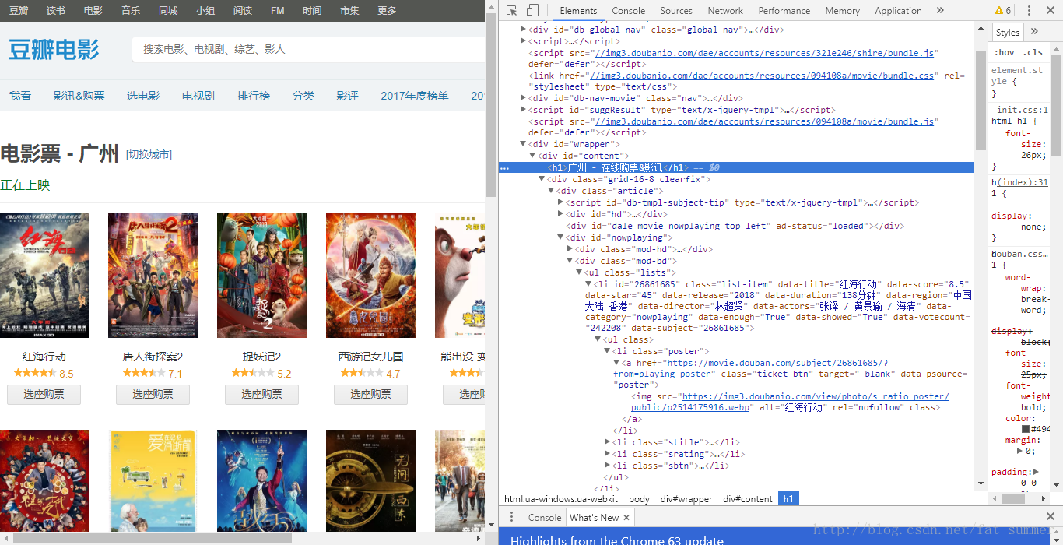Toggle the :hov element state button

(x=1005, y=52)
